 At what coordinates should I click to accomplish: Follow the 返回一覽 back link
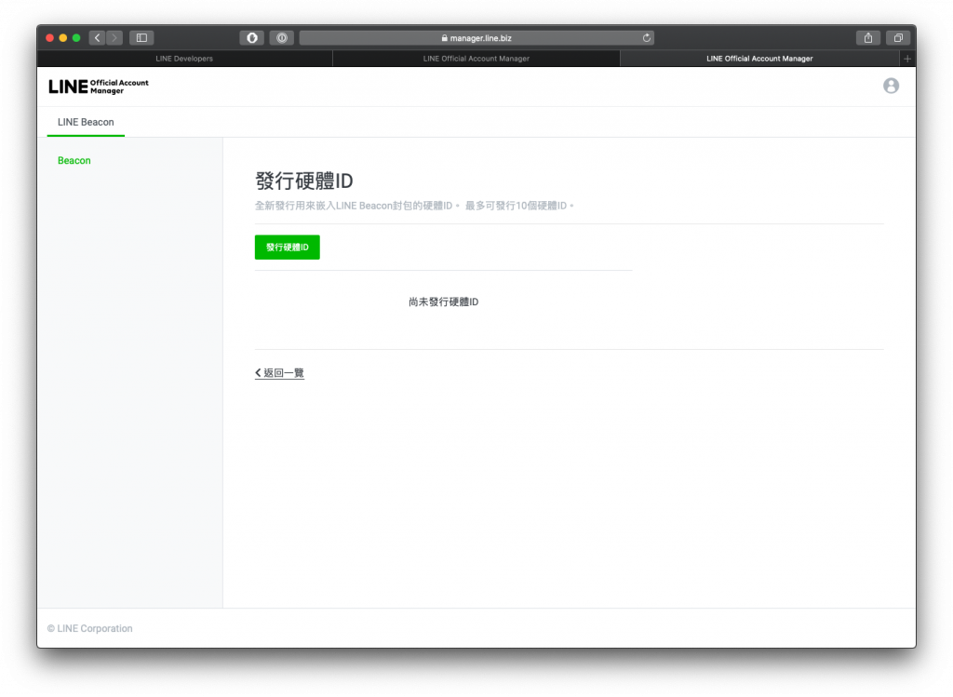(279, 373)
